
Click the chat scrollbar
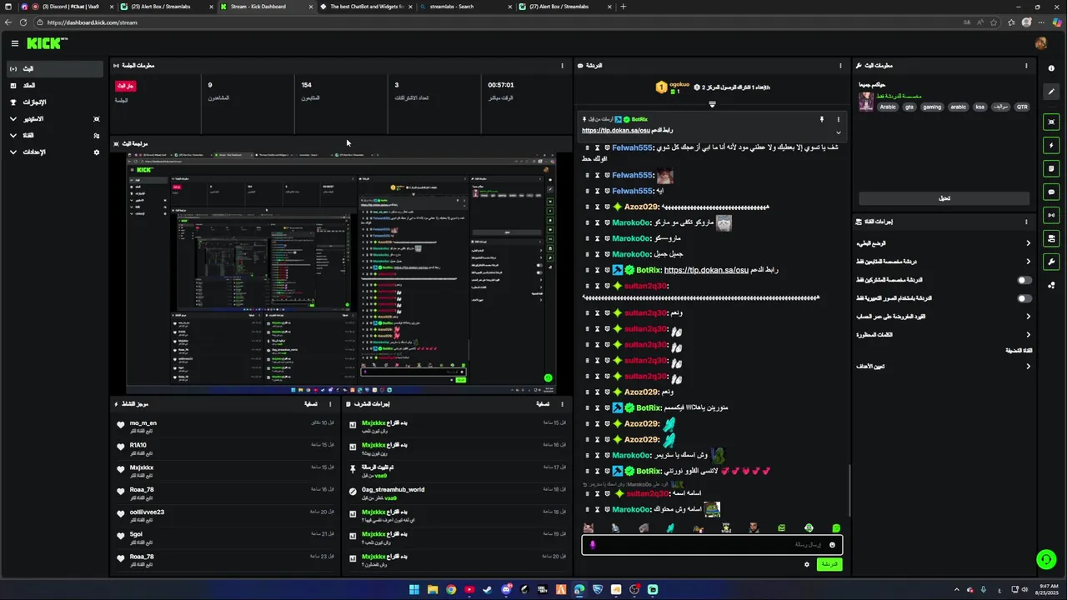click(x=849, y=492)
